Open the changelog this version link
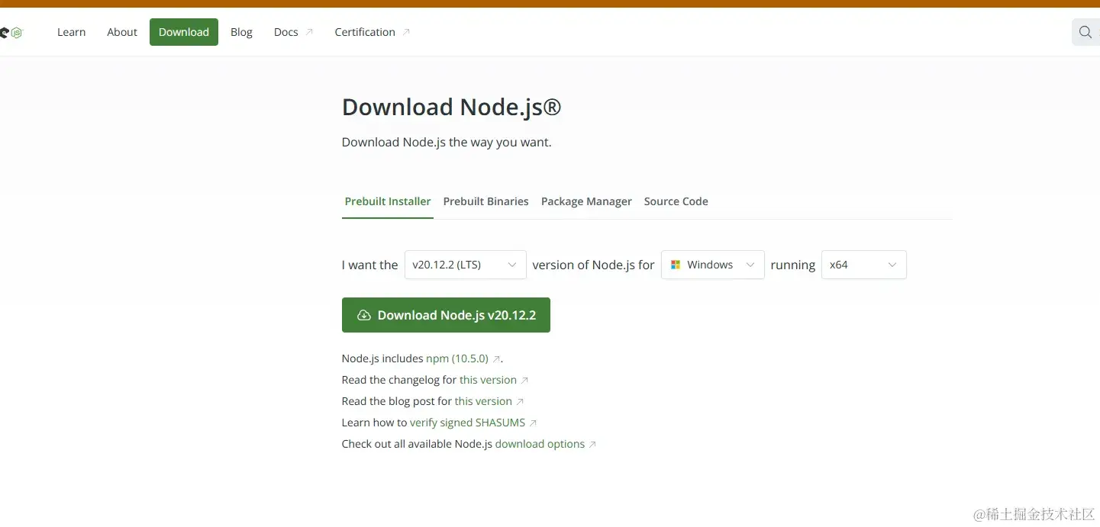Image resolution: width=1100 pixels, height=527 pixels. pyautogui.click(x=488, y=380)
